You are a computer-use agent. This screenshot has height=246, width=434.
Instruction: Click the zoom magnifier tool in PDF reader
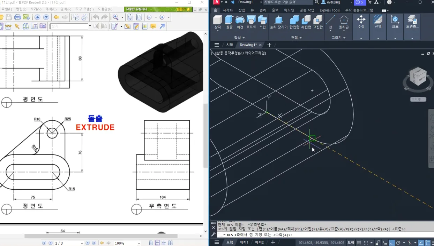coord(115,17)
